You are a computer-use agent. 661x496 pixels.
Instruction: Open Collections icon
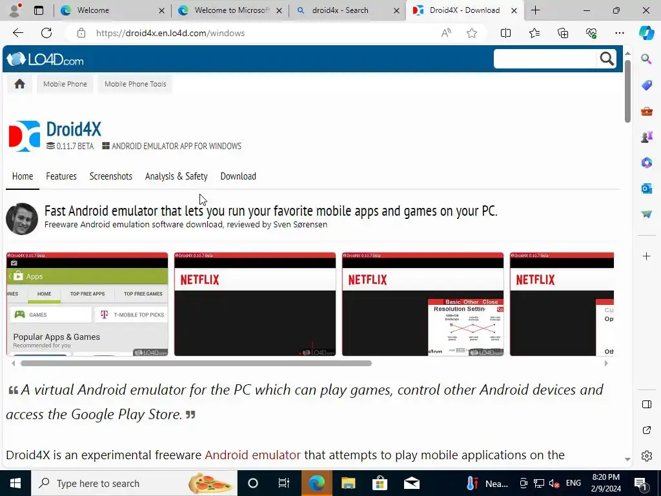pos(563,33)
